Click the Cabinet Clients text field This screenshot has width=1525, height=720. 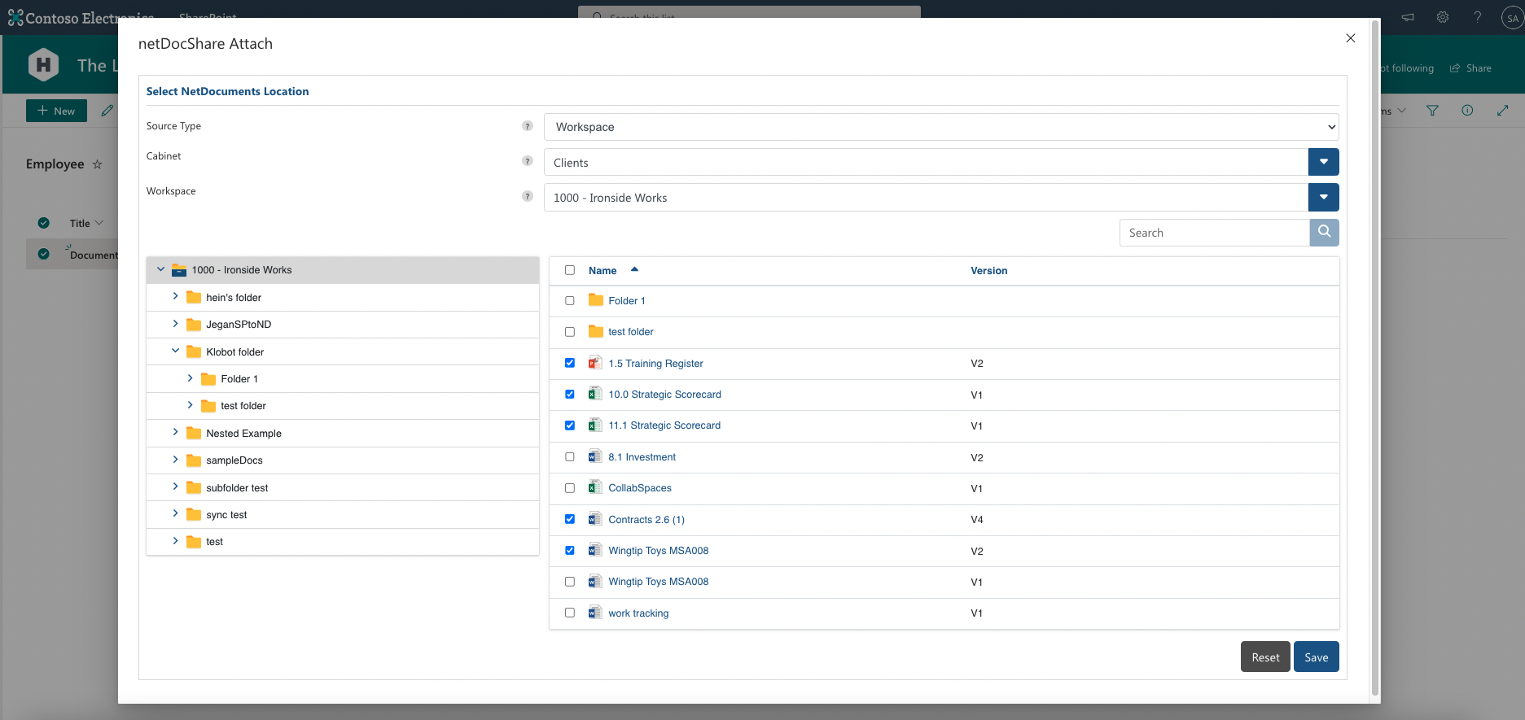[926, 162]
